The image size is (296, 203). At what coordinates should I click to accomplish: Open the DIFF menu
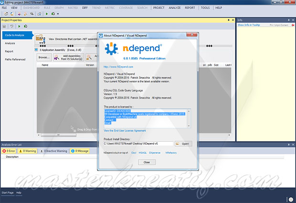point(85,8)
